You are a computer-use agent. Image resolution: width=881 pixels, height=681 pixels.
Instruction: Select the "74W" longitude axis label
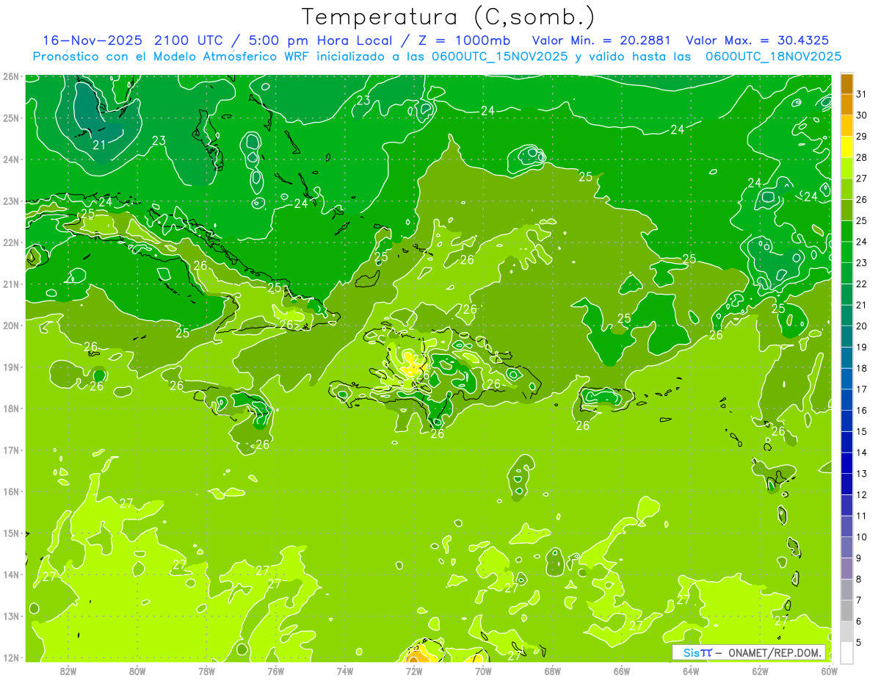(x=344, y=671)
